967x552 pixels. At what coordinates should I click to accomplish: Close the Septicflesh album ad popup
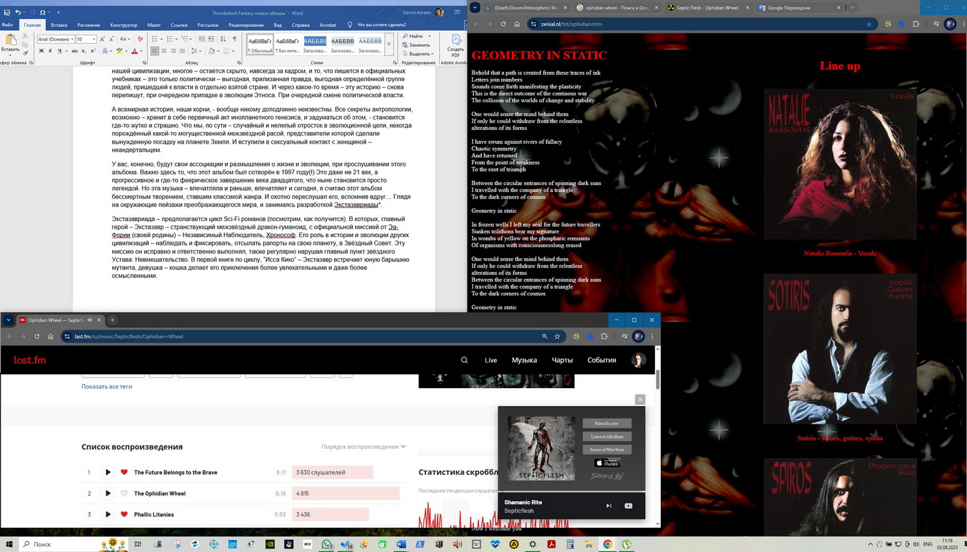[x=640, y=399]
